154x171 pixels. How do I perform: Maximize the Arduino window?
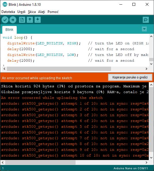click(134, 5)
